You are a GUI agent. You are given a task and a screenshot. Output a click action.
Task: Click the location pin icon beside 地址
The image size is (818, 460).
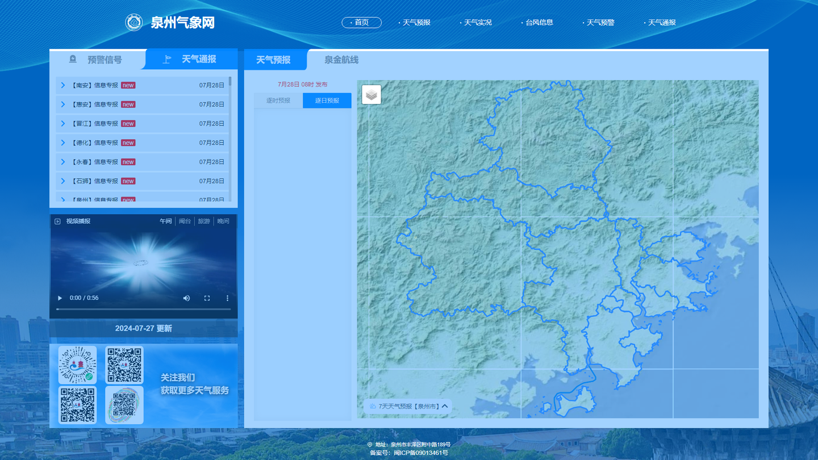pyautogui.click(x=370, y=445)
